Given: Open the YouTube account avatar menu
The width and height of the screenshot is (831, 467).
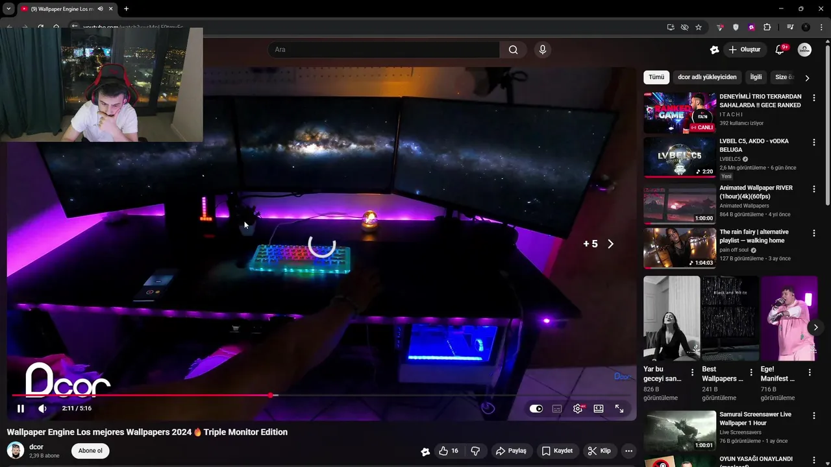Looking at the screenshot, I should point(805,50).
